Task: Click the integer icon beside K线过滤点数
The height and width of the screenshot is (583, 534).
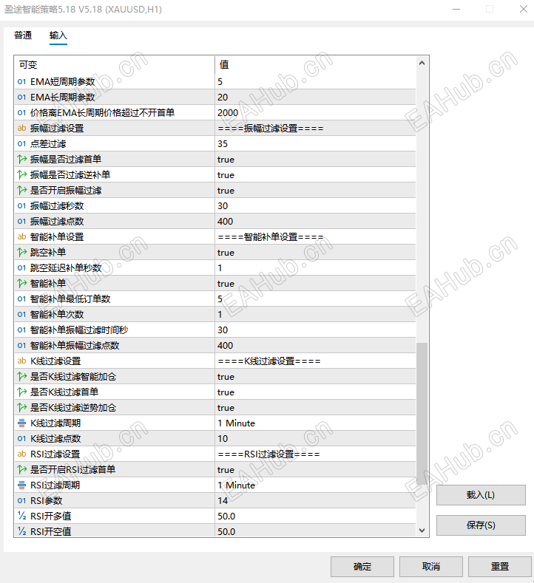Action: (x=21, y=439)
